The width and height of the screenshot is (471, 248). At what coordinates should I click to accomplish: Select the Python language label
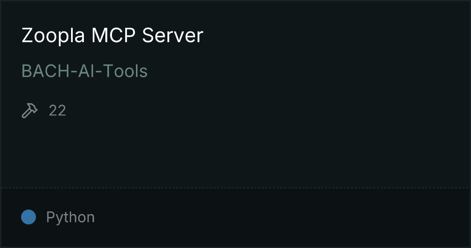coord(70,217)
